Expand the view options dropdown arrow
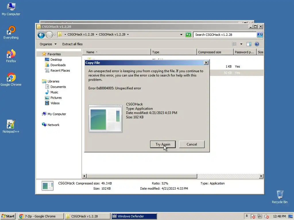This screenshot has width=294, height=220. (x=241, y=44)
